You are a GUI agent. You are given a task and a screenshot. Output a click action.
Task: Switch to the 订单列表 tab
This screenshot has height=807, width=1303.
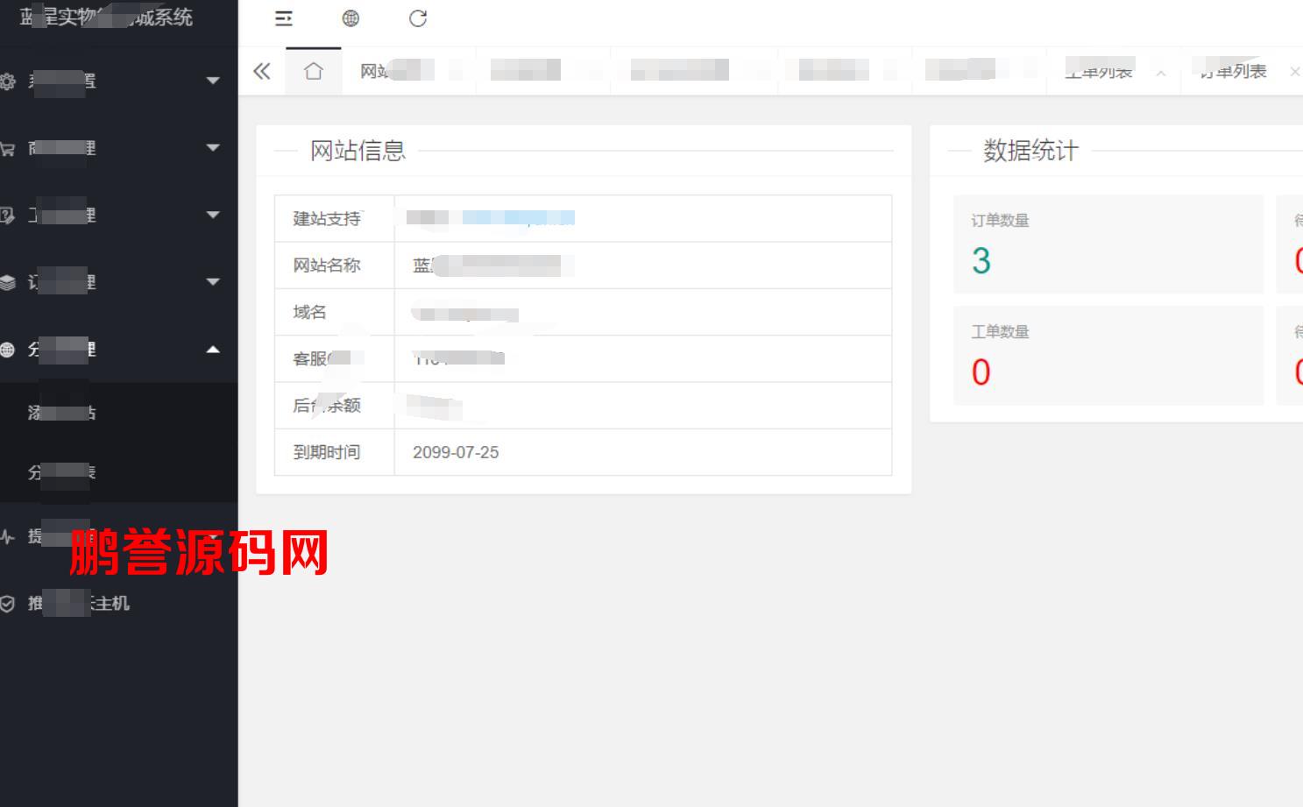pos(1233,71)
